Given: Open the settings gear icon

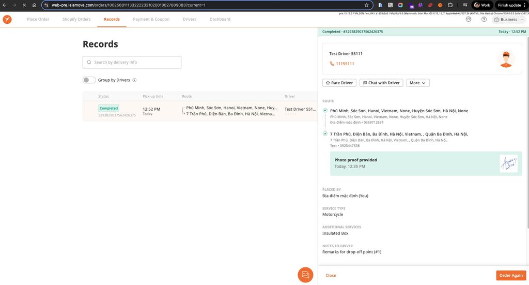Looking at the screenshot, I should tap(468, 19).
